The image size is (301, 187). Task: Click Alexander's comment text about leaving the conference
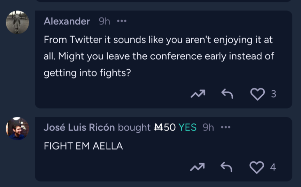(x=158, y=56)
